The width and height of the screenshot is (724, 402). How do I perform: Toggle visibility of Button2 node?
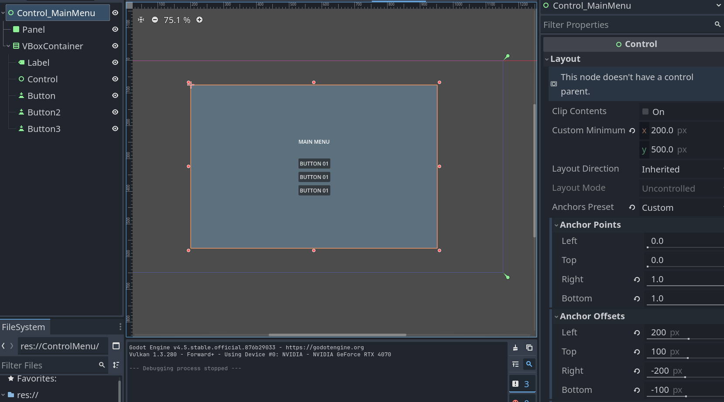coord(115,112)
